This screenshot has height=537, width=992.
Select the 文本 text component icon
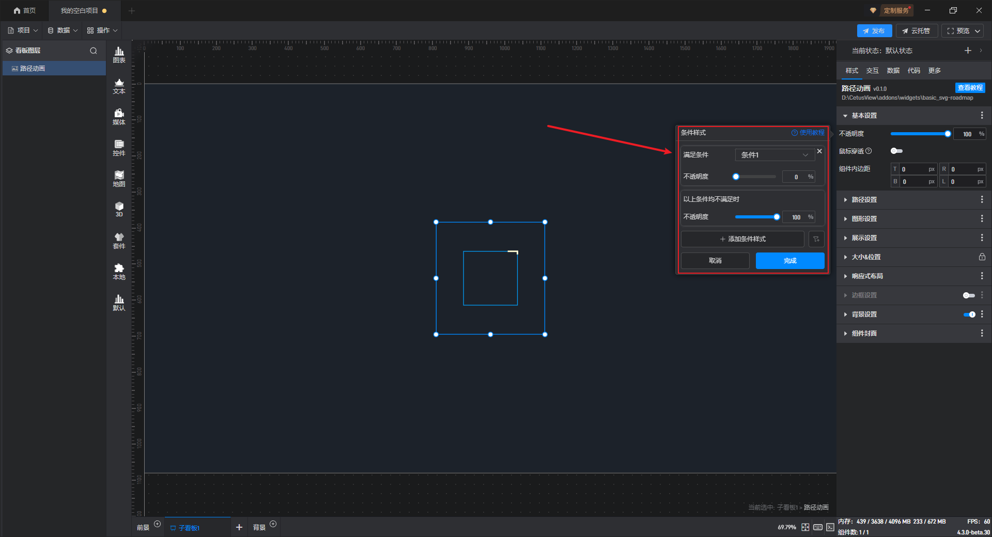tap(119, 86)
